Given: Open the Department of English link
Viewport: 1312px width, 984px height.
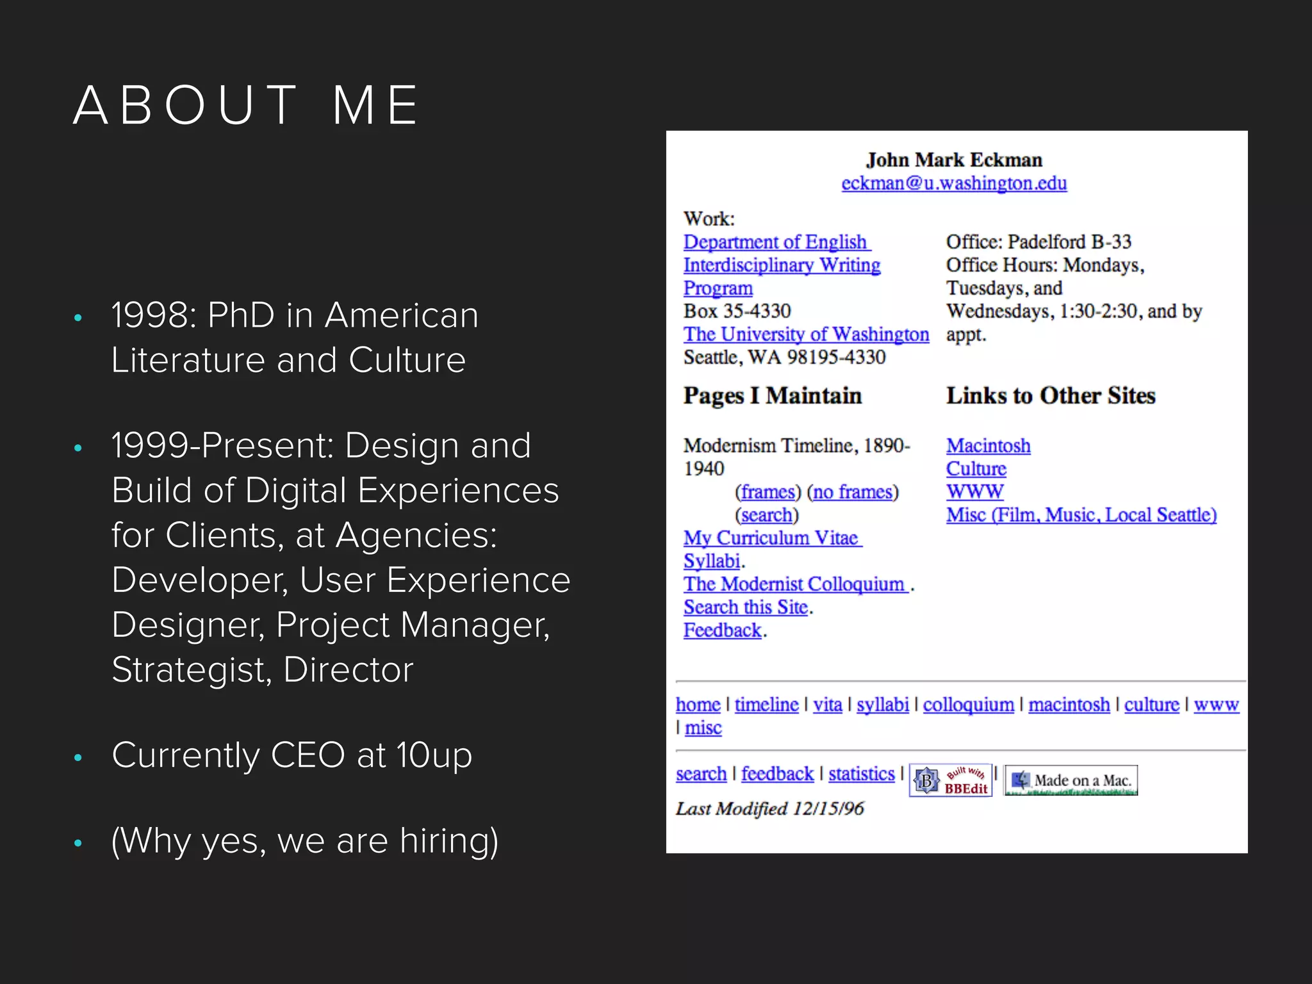Looking at the screenshot, I should coord(775,242).
